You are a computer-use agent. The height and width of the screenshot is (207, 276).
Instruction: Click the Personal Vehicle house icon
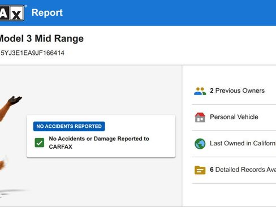(200, 117)
